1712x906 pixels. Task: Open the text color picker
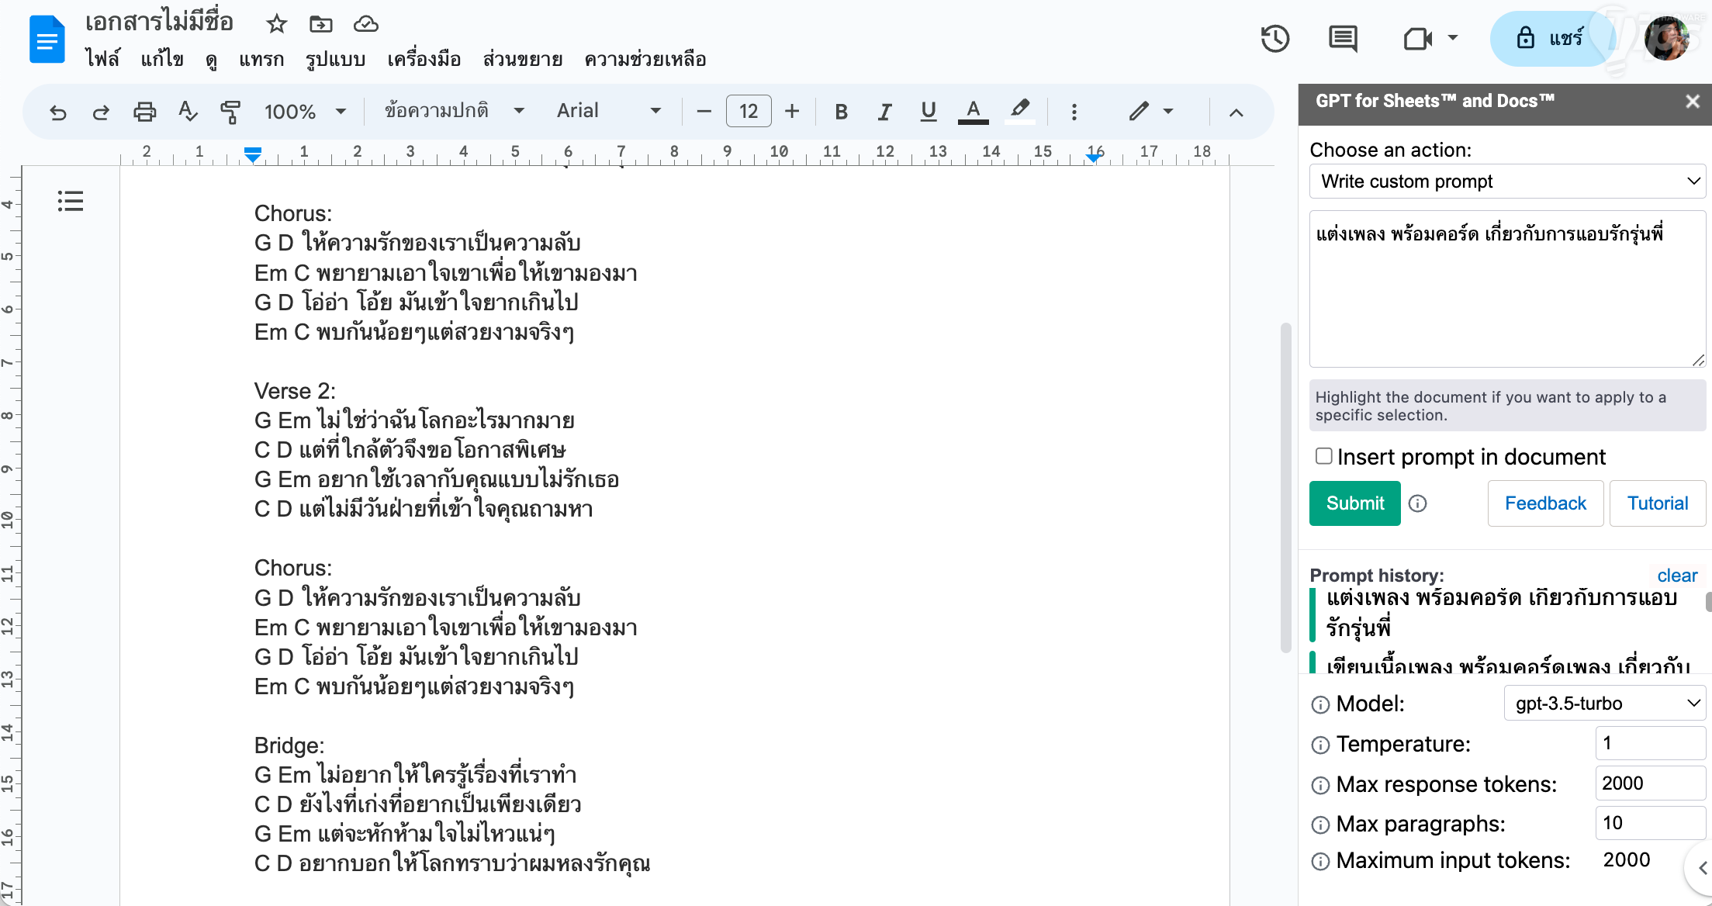[x=973, y=112]
